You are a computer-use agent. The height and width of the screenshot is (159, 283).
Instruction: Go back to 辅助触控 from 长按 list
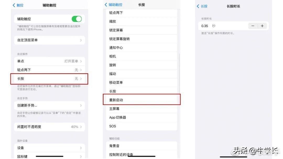click(x=113, y=5)
